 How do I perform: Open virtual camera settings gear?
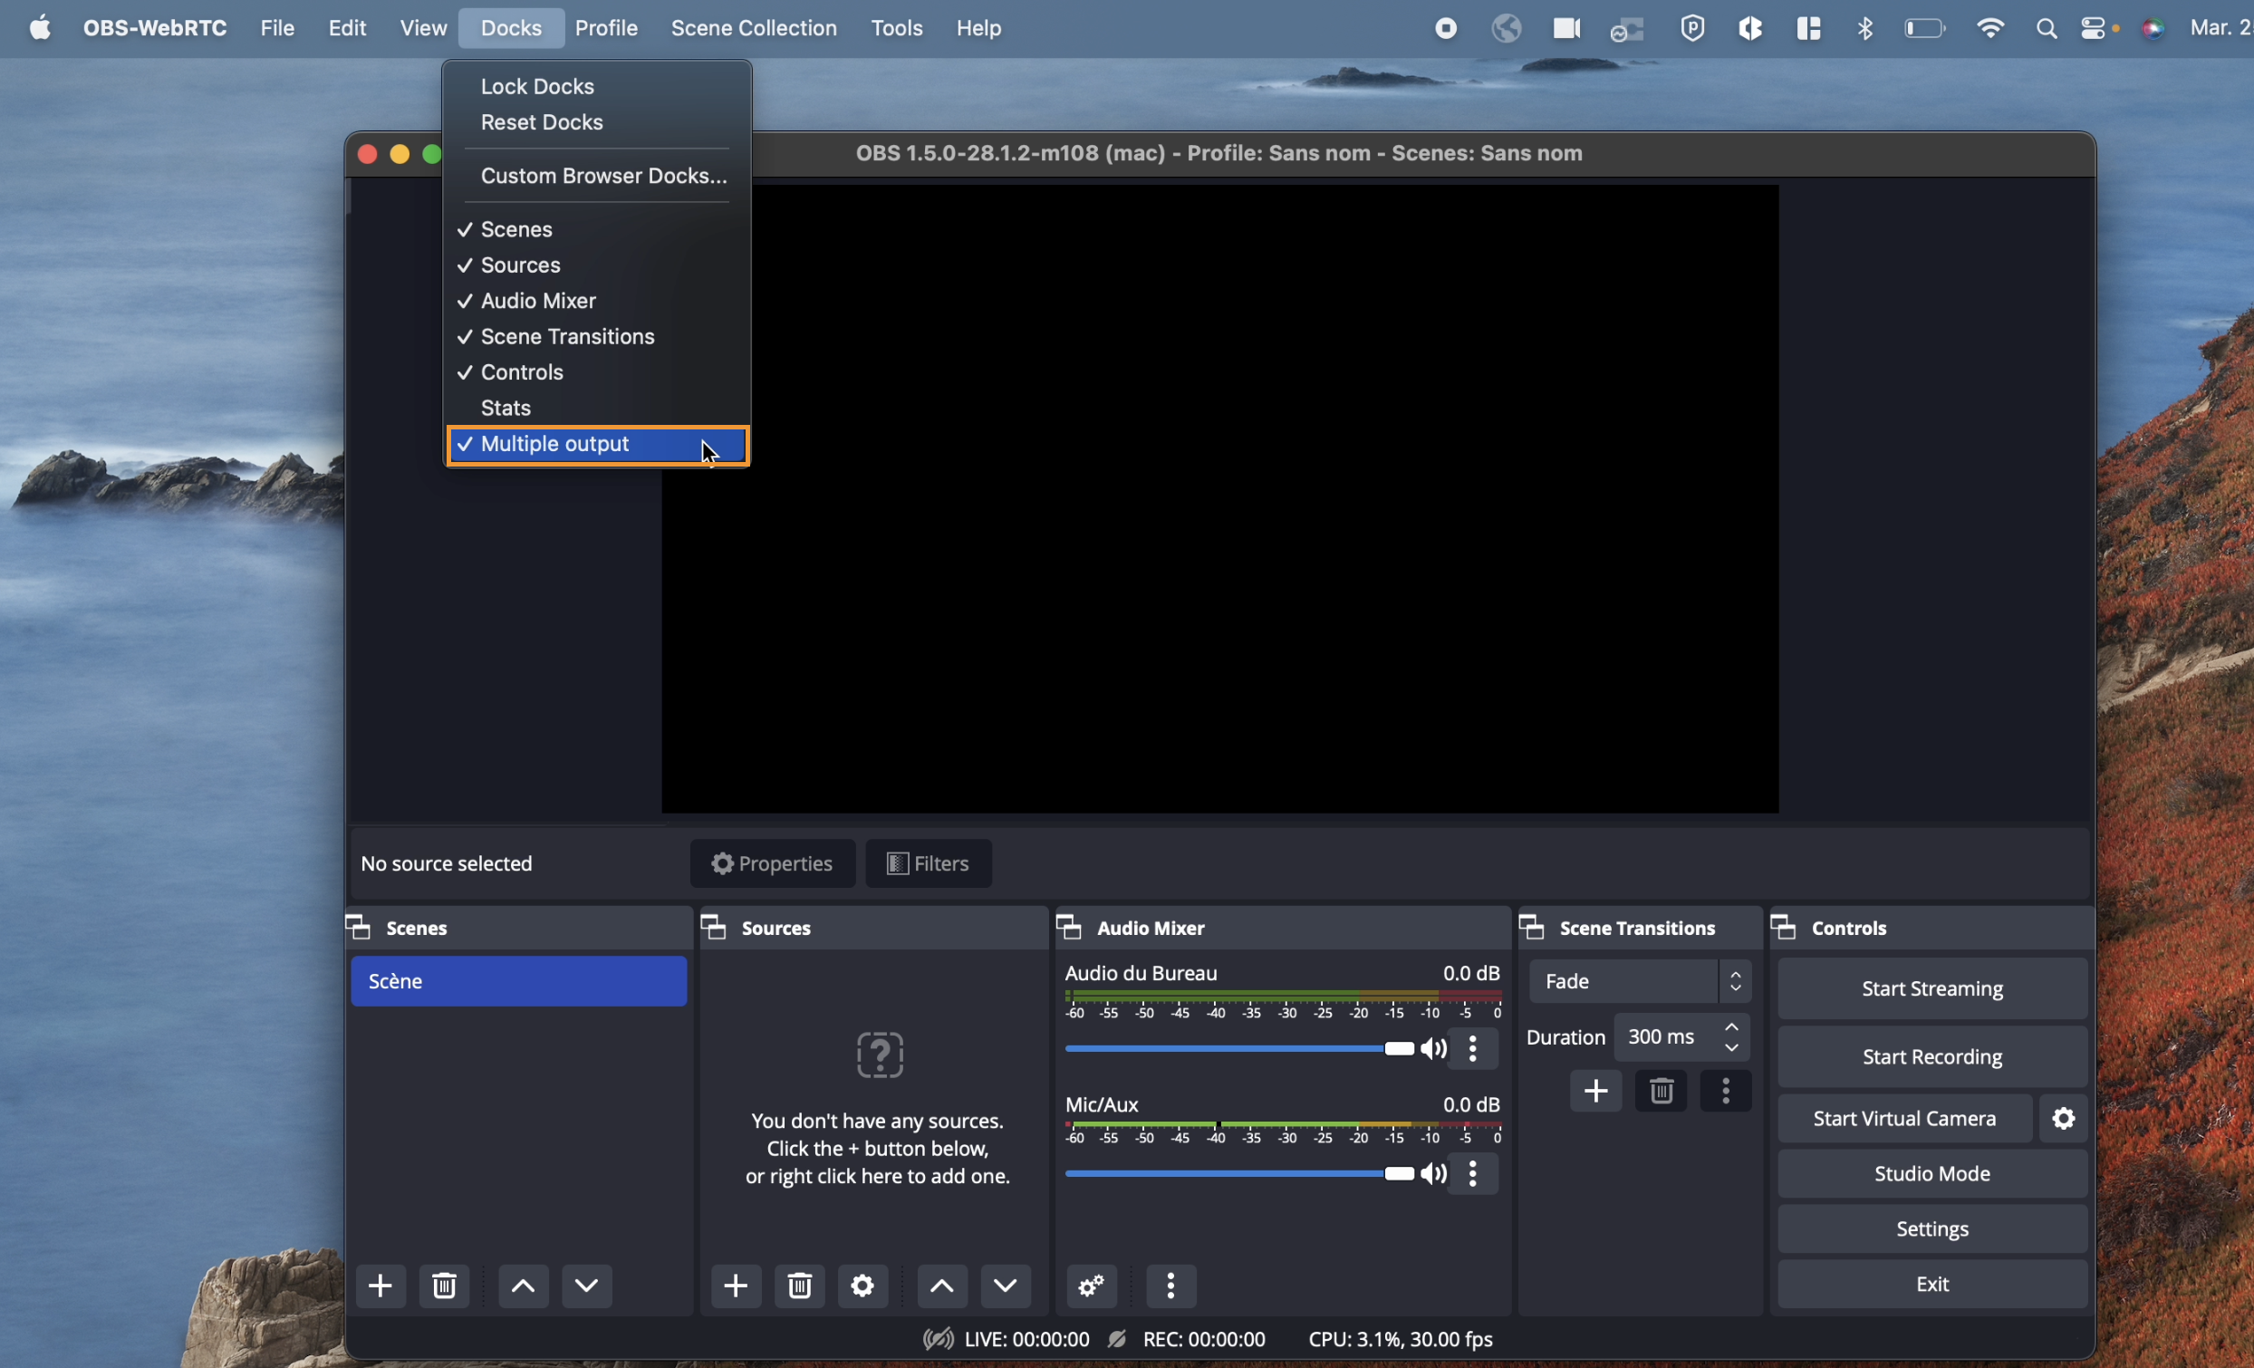(x=2064, y=1118)
